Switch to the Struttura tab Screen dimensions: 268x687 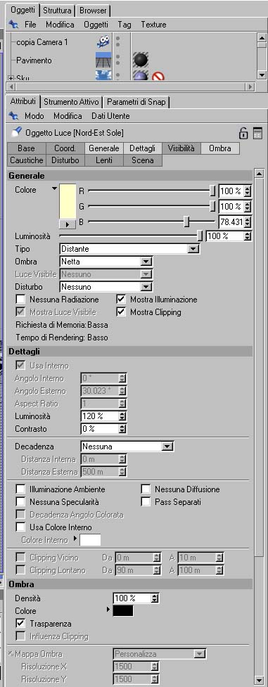point(58,10)
